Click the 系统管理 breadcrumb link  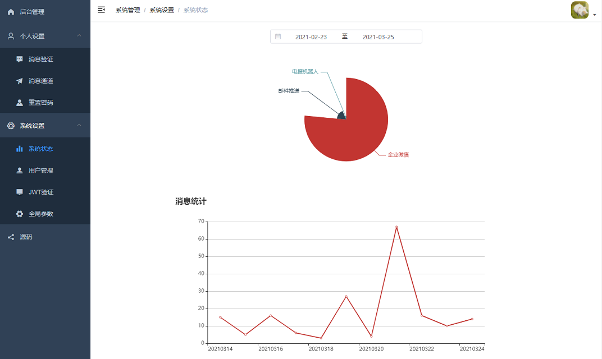pos(127,10)
